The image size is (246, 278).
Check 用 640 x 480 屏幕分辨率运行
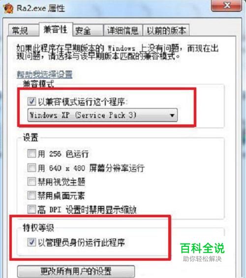coord(32,168)
